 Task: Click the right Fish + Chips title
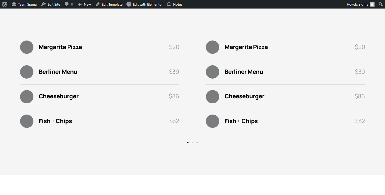[x=241, y=121]
